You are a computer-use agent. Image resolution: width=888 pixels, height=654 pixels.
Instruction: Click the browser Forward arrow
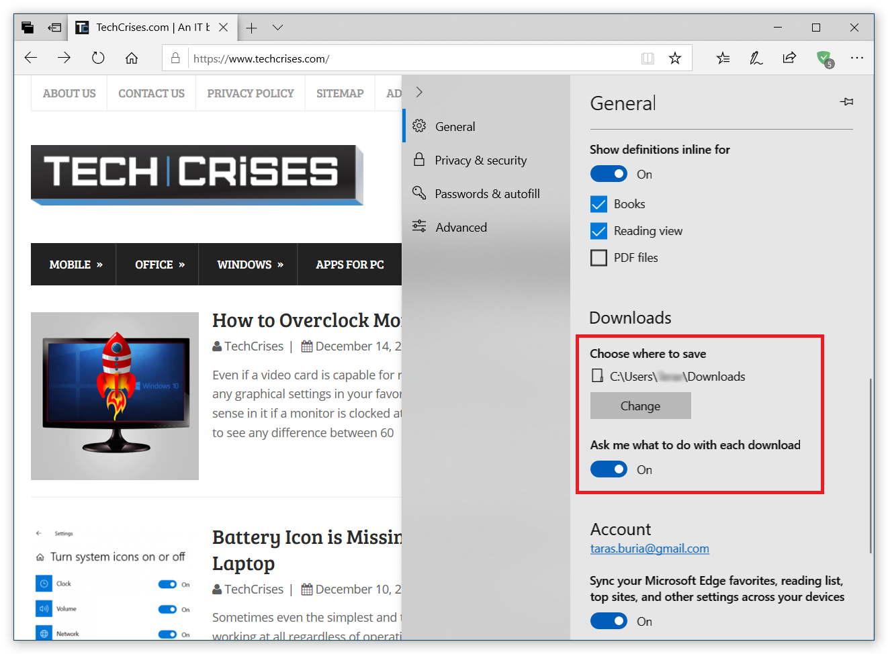[64, 58]
